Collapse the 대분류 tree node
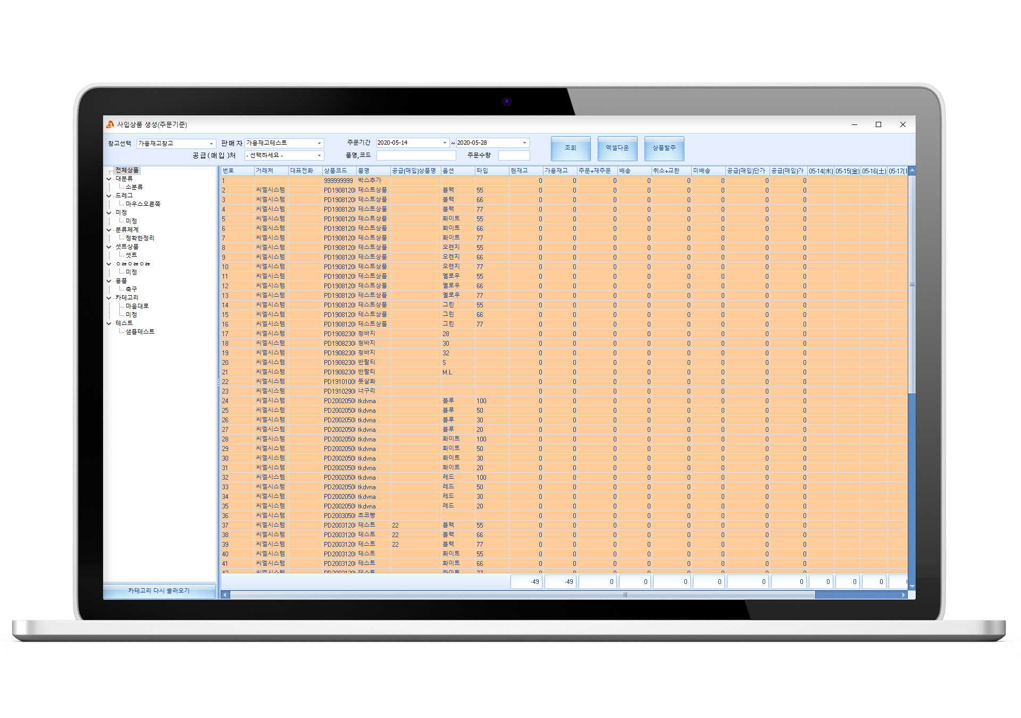 coord(109,179)
